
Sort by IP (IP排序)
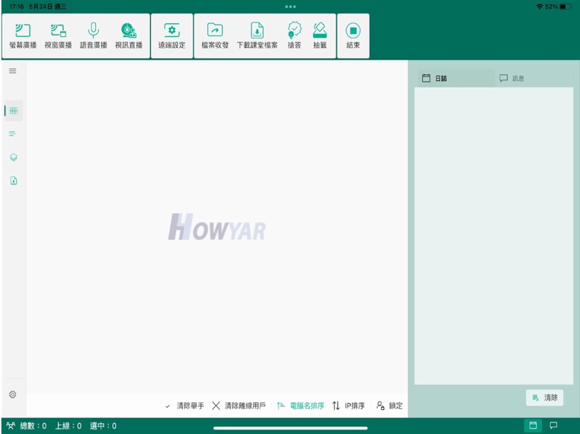click(x=349, y=406)
